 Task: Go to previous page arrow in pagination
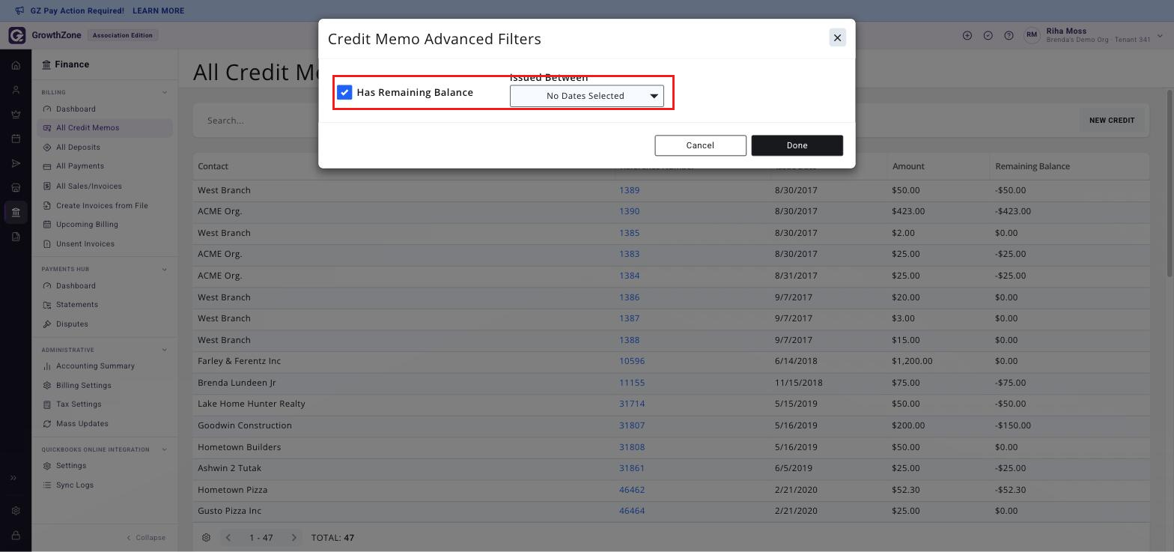click(228, 538)
